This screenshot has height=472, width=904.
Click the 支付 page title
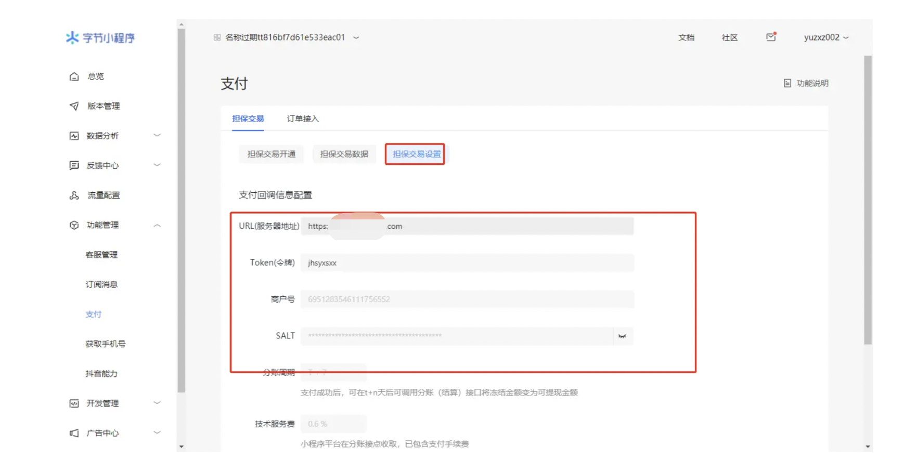234,84
